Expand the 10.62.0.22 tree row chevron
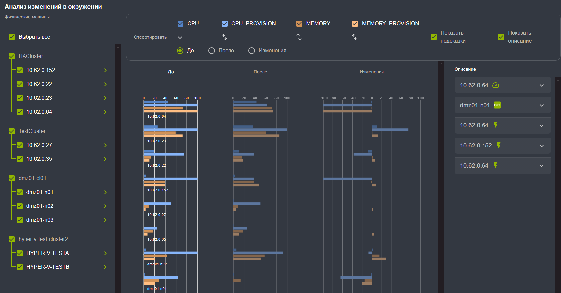 click(105, 84)
